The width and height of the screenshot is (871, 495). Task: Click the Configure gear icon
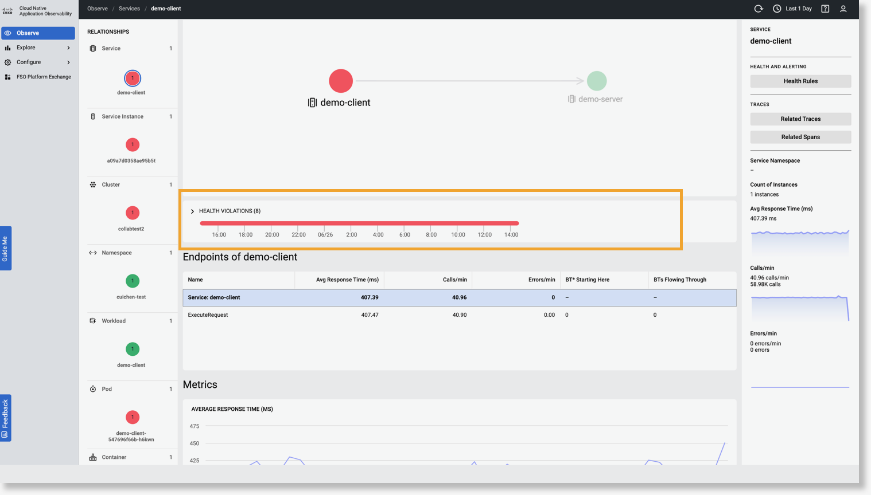(x=8, y=62)
